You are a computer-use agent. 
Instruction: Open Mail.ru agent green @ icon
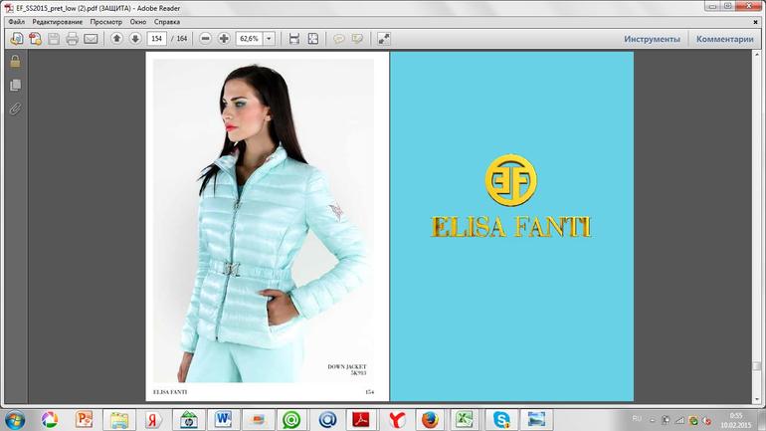(x=291, y=420)
